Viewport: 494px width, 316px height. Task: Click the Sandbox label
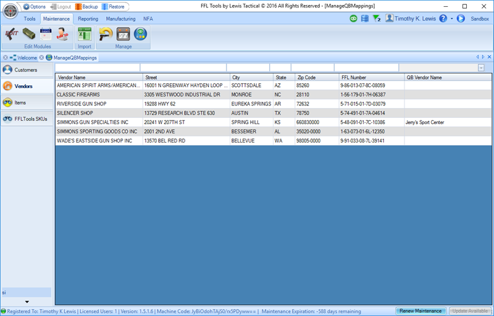[480, 19]
